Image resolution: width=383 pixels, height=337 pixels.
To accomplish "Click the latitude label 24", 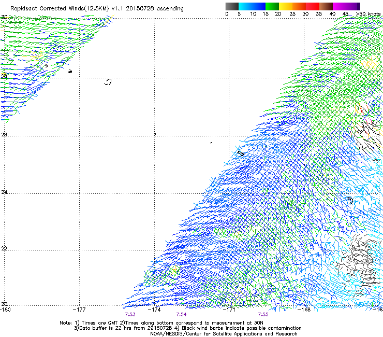I will pyautogui.click(x=4, y=192).
